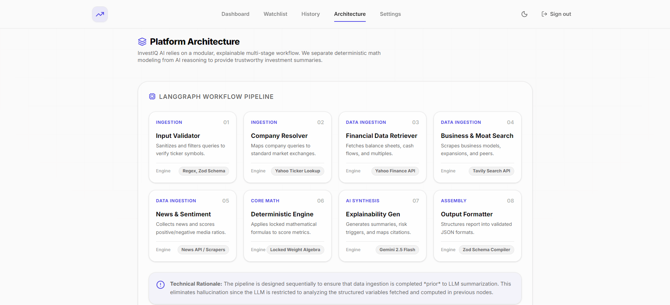Screen dimensions: 670x305
Task: Click the InvestIQ trending-arrow logo icon
Action: tap(100, 14)
